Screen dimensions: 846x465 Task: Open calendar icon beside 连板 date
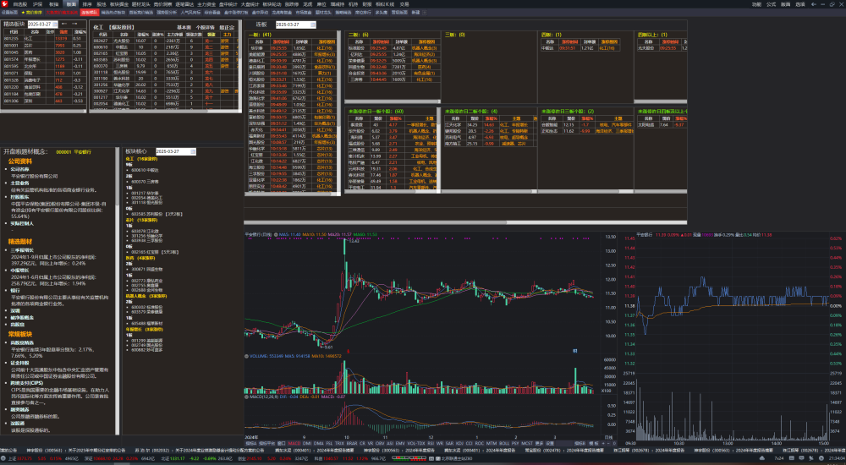pyautogui.click(x=313, y=25)
